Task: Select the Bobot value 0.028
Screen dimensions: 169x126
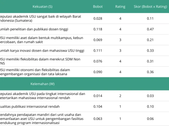Action: point(98,19)
